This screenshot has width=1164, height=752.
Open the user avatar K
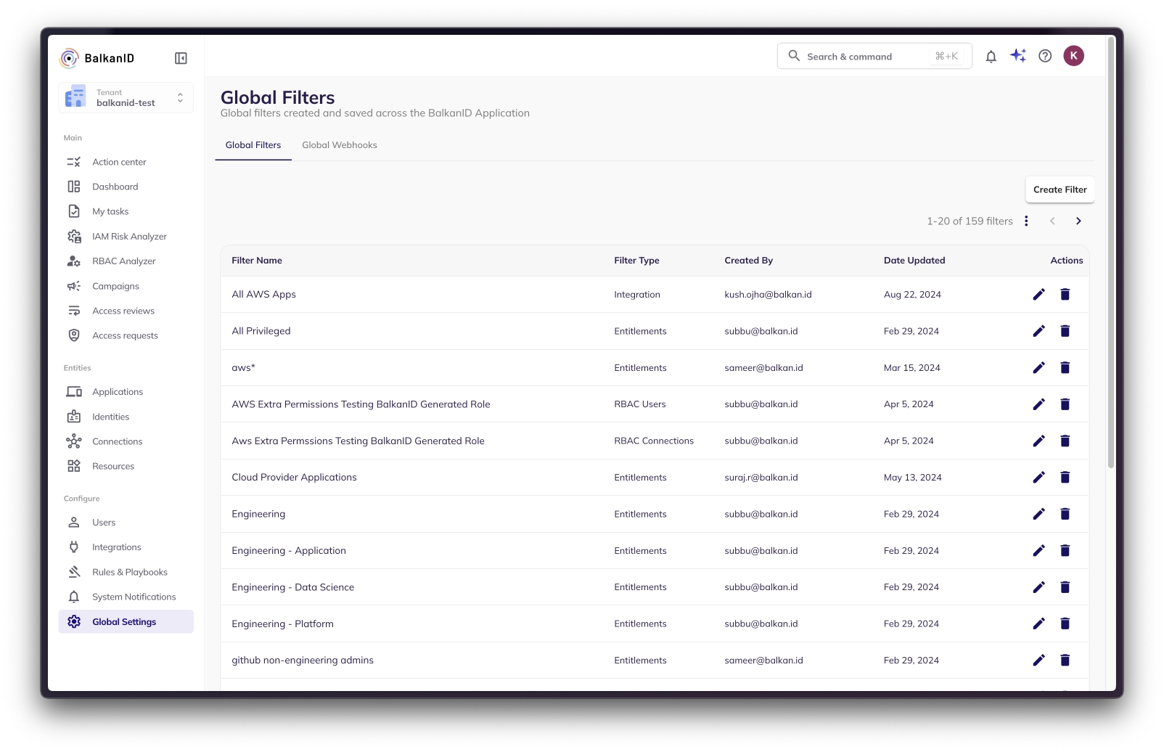pyautogui.click(x=1074, y=56)
